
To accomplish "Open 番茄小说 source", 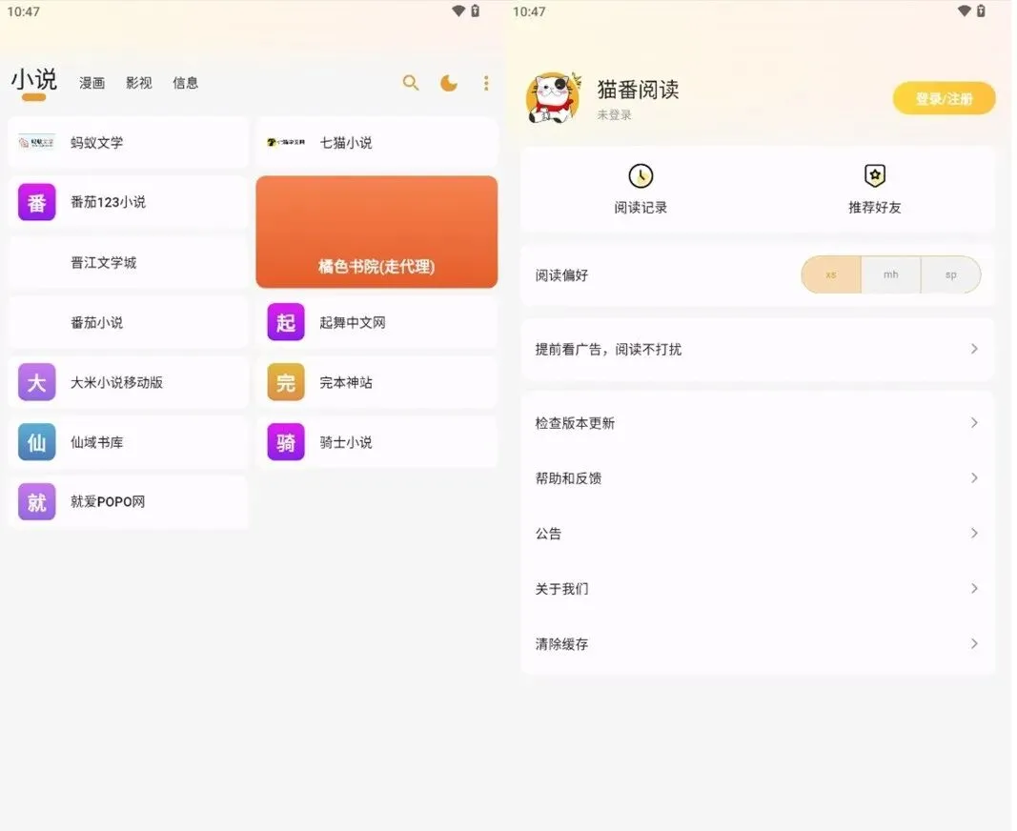I will coord(128,322).
